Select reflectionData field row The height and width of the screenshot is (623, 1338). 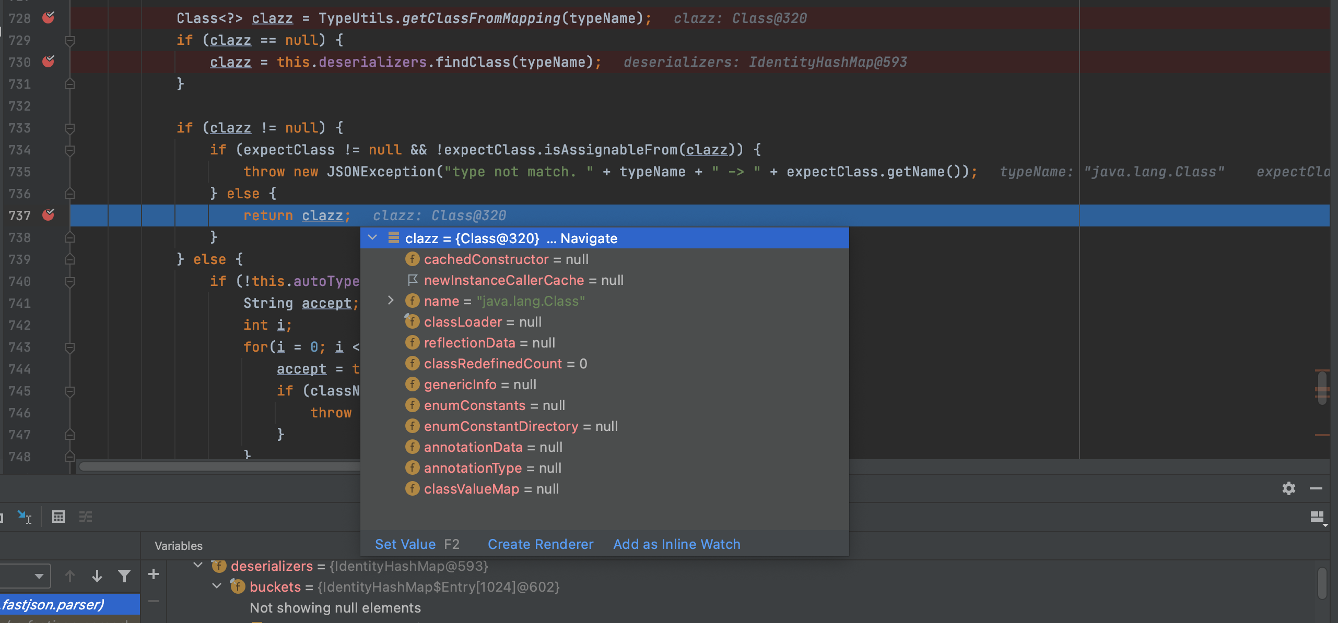tap(605, 343)
